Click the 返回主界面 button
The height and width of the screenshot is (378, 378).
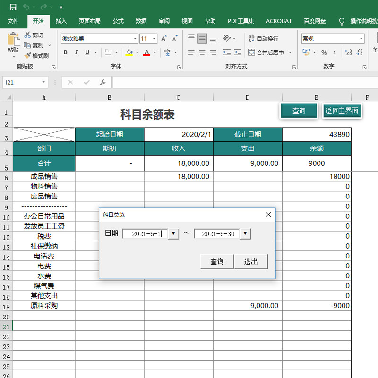tap(342, 111)
